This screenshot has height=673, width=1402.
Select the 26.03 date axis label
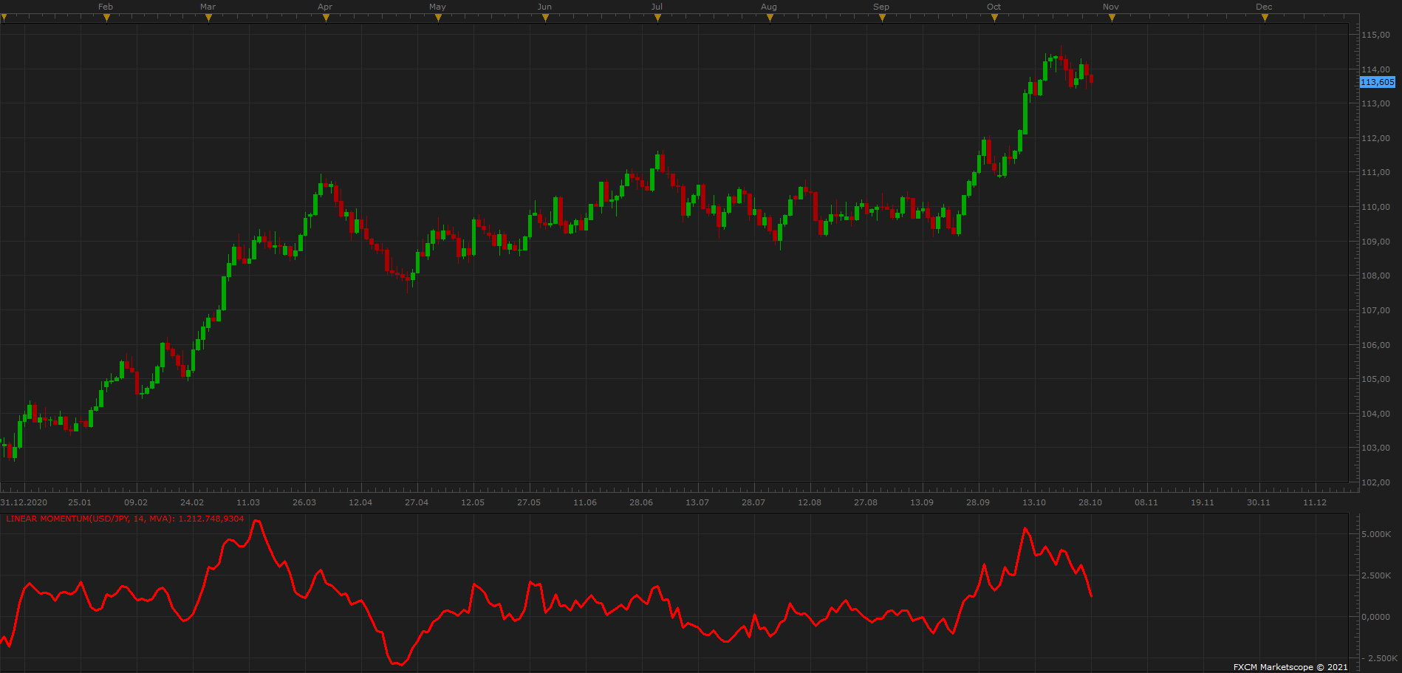coord(304,502)
